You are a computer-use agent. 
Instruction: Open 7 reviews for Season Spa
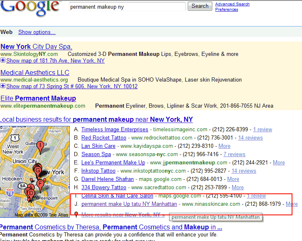click(x=234, y=154)
